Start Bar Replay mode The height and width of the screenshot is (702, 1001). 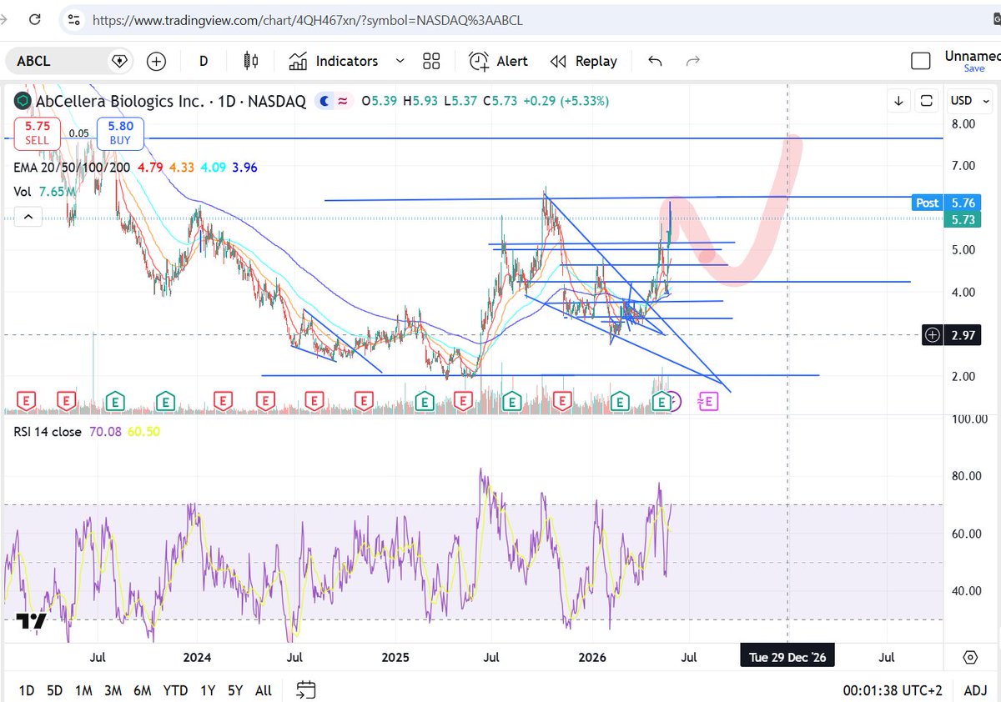584,61
